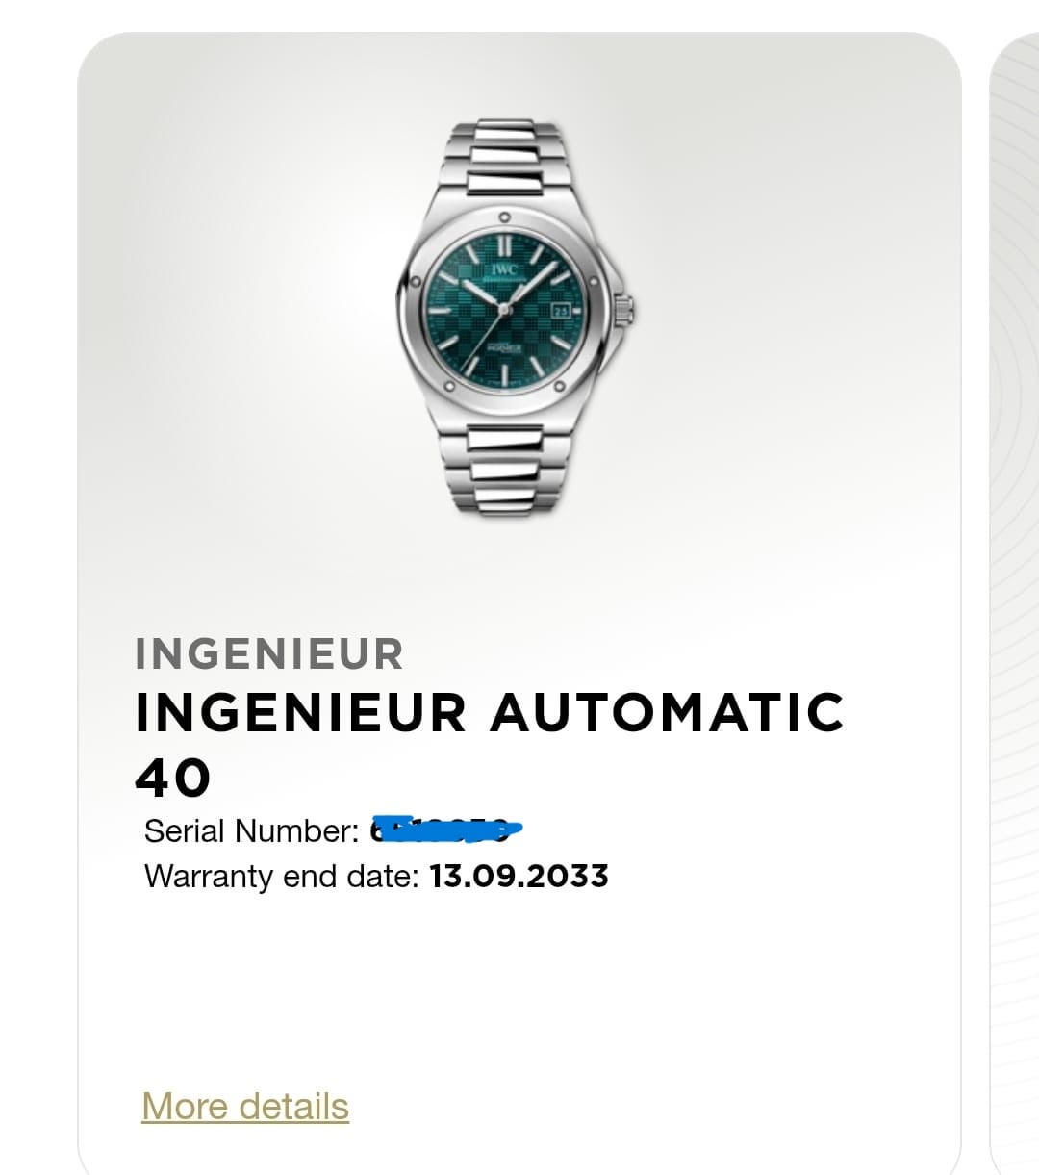Click the IWC logo on the watch dial
Viewport: 1039px width, 1175px height.
tap(504, 268)
